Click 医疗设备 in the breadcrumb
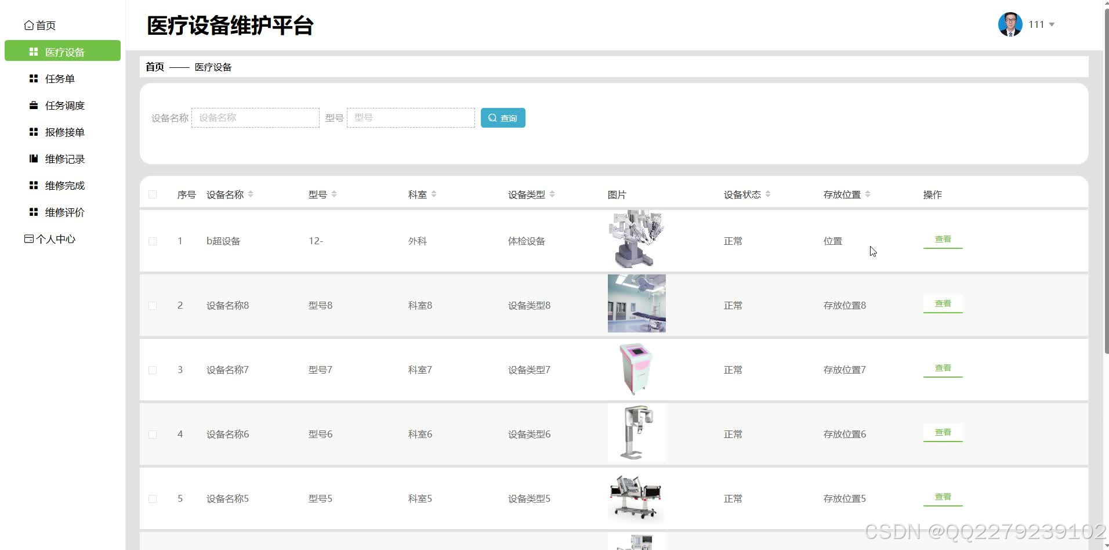 213,67
